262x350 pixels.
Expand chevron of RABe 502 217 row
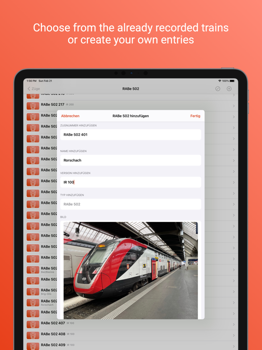pos(234,106)
